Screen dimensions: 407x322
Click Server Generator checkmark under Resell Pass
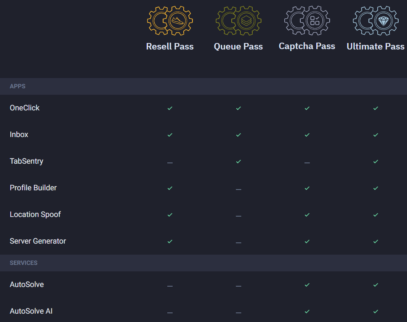(x=170, y=242)
